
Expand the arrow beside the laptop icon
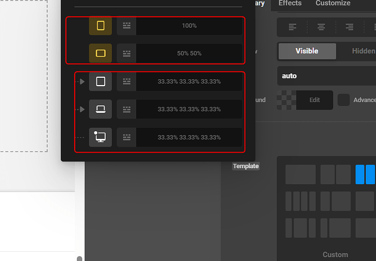(x=82, y=109)
